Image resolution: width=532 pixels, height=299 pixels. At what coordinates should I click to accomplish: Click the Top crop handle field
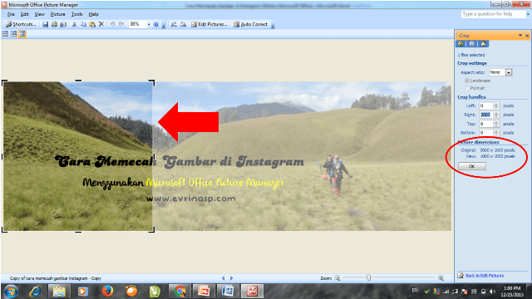[485, 124]
